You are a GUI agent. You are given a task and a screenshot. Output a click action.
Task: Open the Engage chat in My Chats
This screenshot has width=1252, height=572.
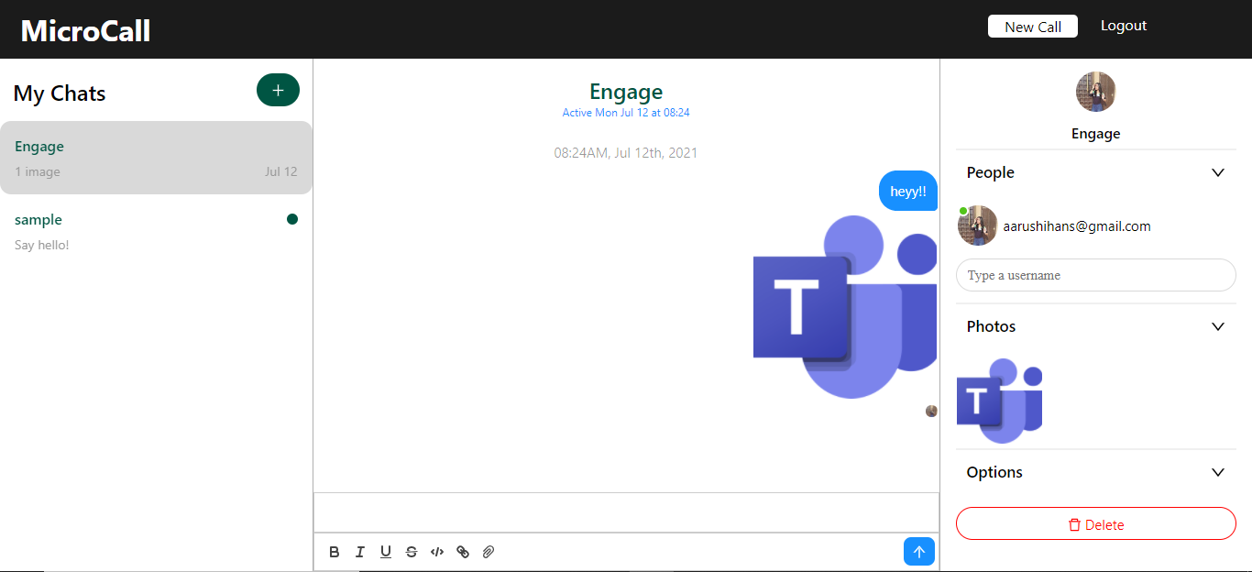[x=156, y=158]
